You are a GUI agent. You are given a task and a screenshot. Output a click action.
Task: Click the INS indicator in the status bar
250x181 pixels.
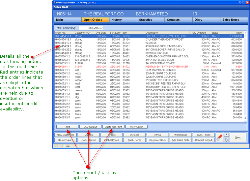pyautogui.click(x=62, y=146)
